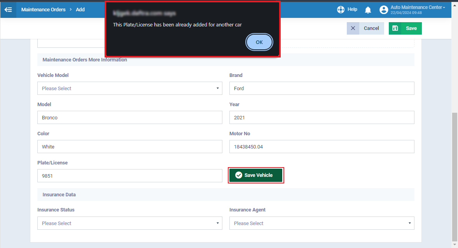This screenshot has width=458, height=248.
Task: Go to Maintenance Orders breadcrumb
Action: pos(43,10)
